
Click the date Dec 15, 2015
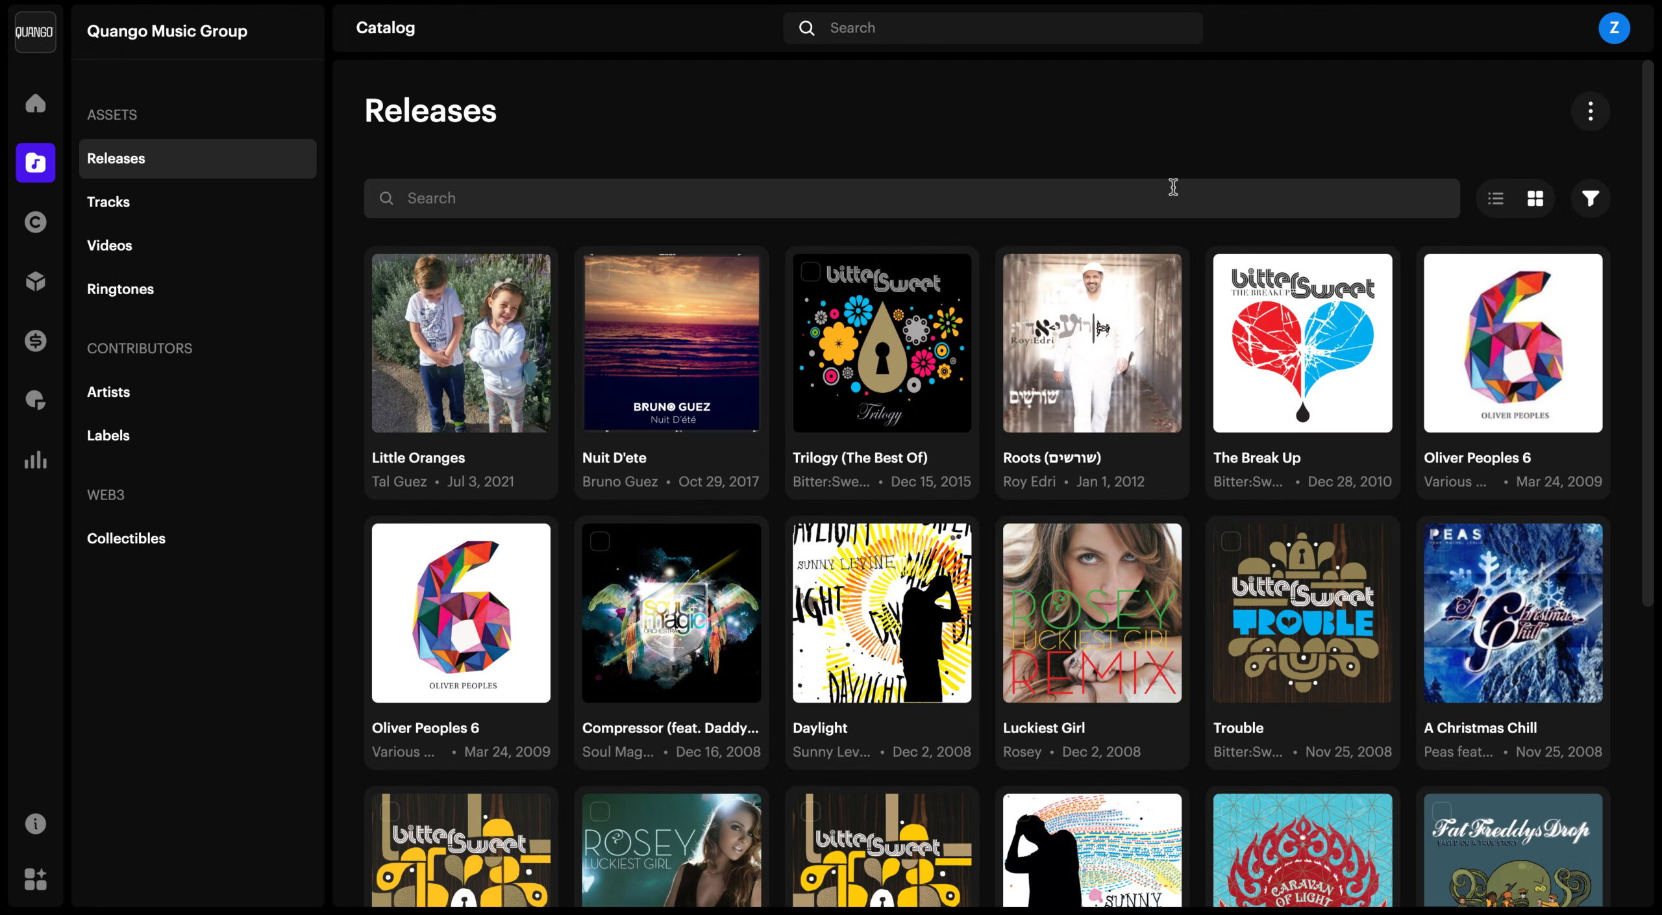click(x=930, y=482)
